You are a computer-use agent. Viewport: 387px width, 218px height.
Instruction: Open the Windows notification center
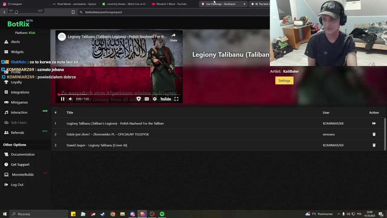coord(381,214)
